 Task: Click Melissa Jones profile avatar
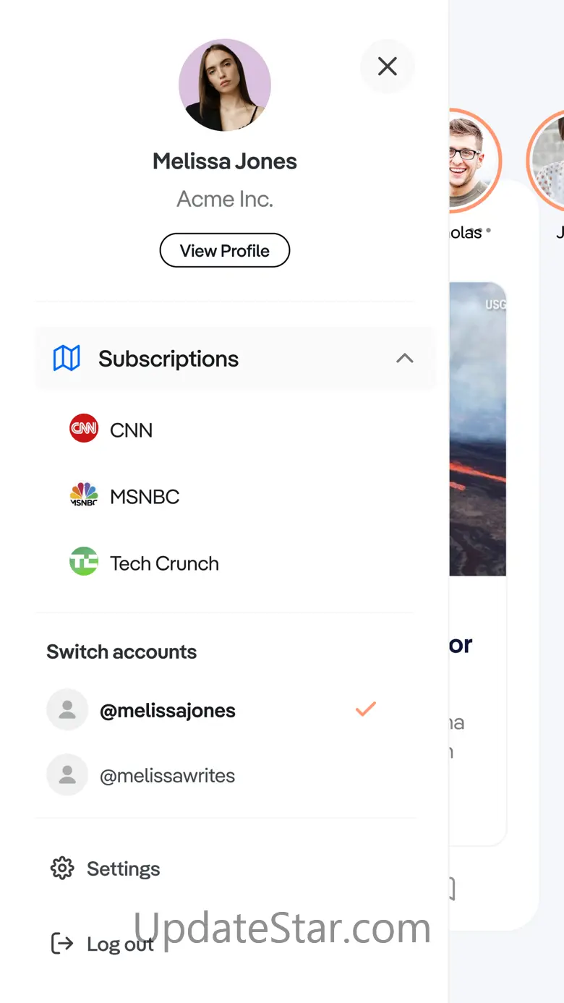pyautogui.click(x=225, y=85)
